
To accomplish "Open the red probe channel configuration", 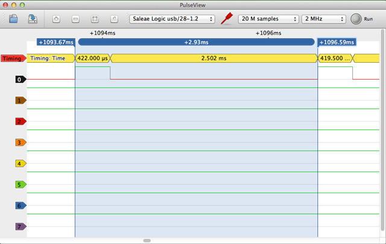I will point(227,19).
